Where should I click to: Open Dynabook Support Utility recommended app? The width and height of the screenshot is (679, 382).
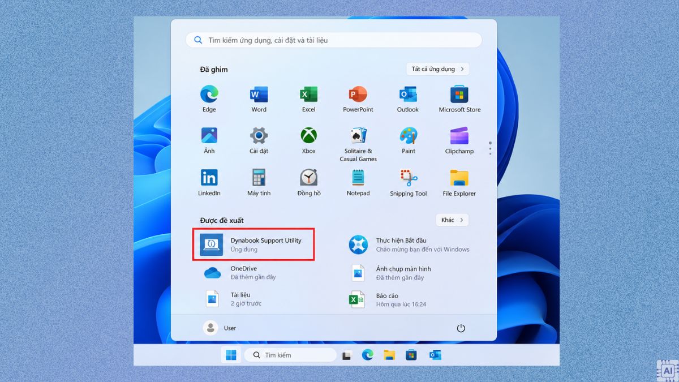(x=253, y=244)
